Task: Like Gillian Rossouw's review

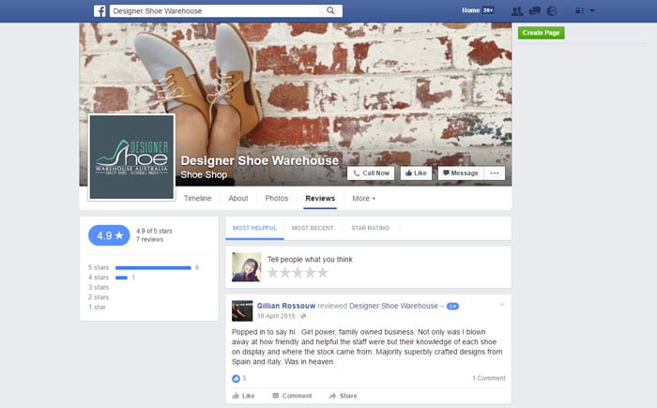Action: pos(243,396)
